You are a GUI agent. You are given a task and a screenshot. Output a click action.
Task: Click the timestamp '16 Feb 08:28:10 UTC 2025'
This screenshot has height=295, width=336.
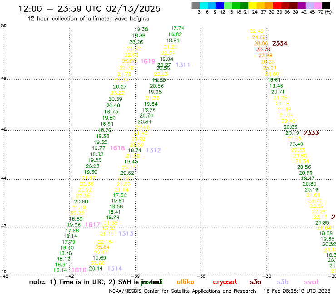tap(297, 291)
